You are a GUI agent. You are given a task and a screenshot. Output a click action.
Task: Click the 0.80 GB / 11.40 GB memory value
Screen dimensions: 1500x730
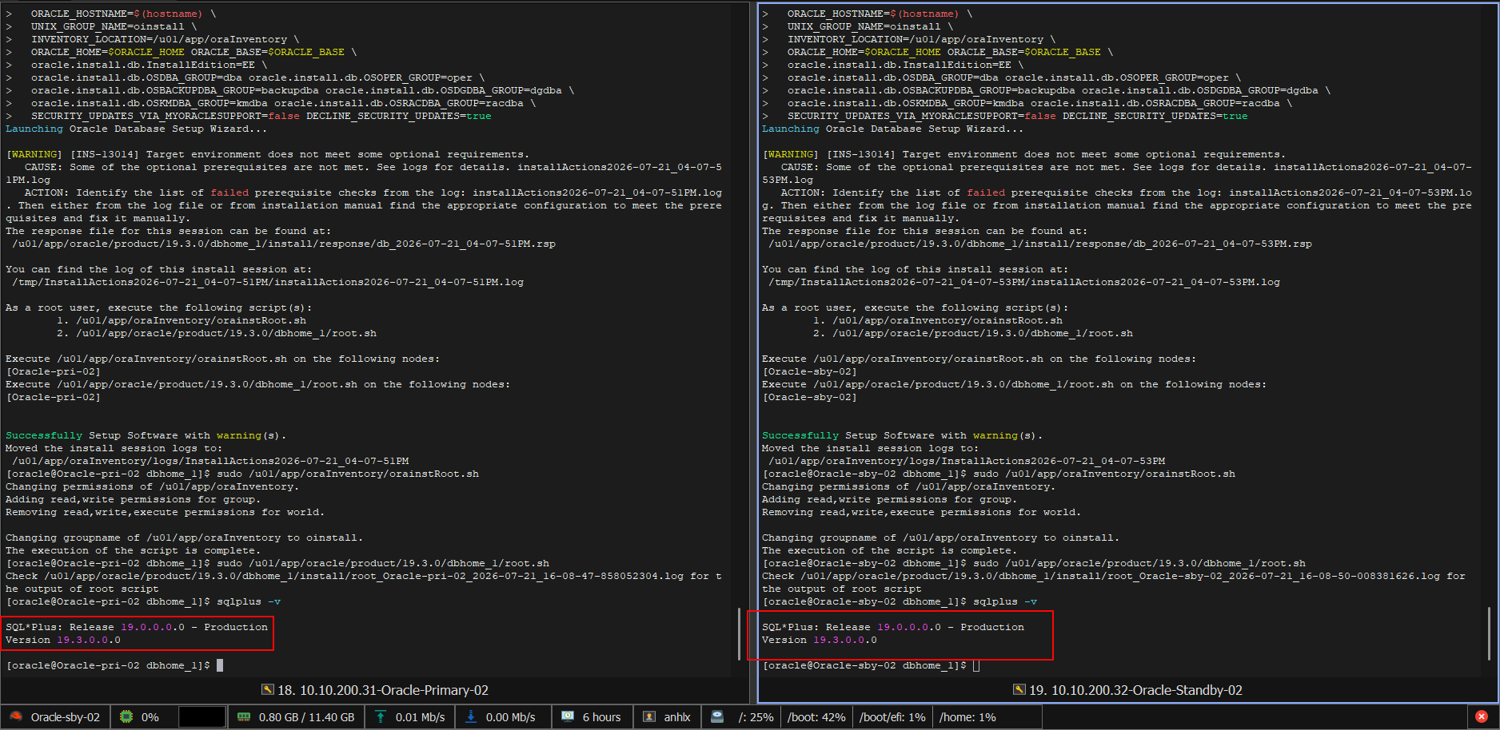click(306, 717)
